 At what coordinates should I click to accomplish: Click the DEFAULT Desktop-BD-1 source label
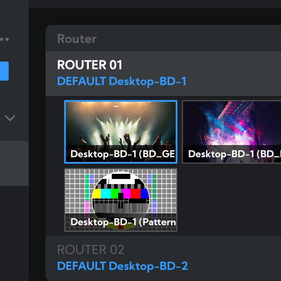(x=122, y=81)
